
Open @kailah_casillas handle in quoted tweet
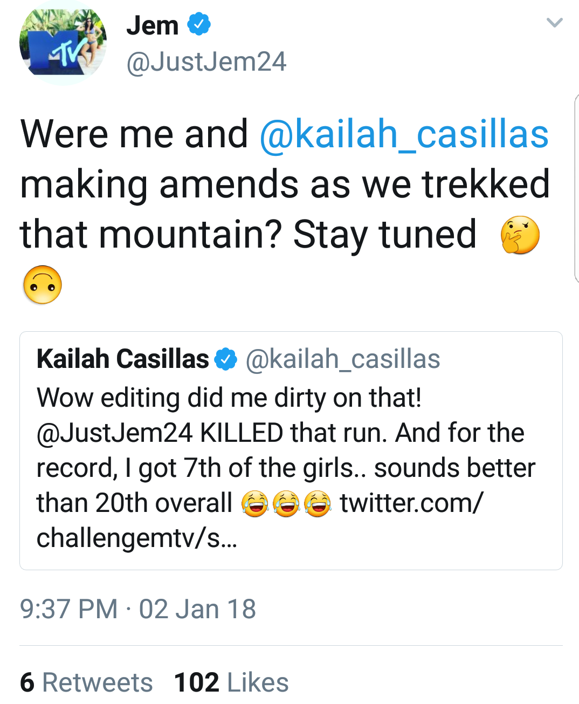tap(343, 359)
